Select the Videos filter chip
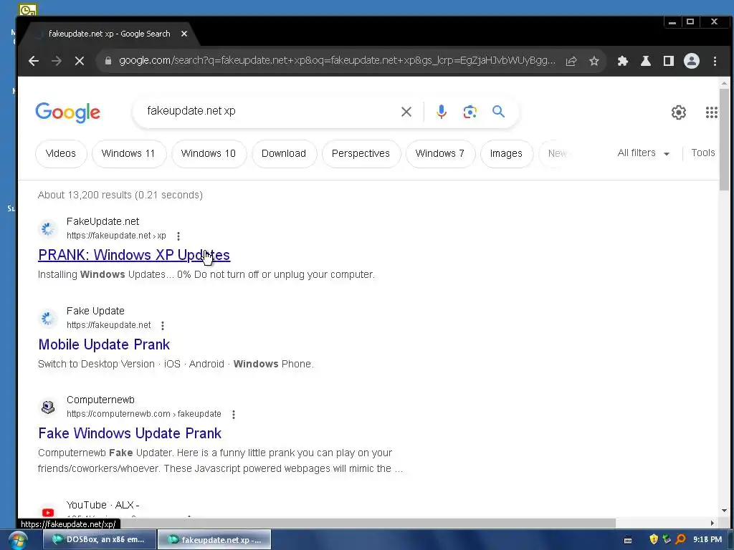This screenshot has width=734, height=550. [61, 153]
